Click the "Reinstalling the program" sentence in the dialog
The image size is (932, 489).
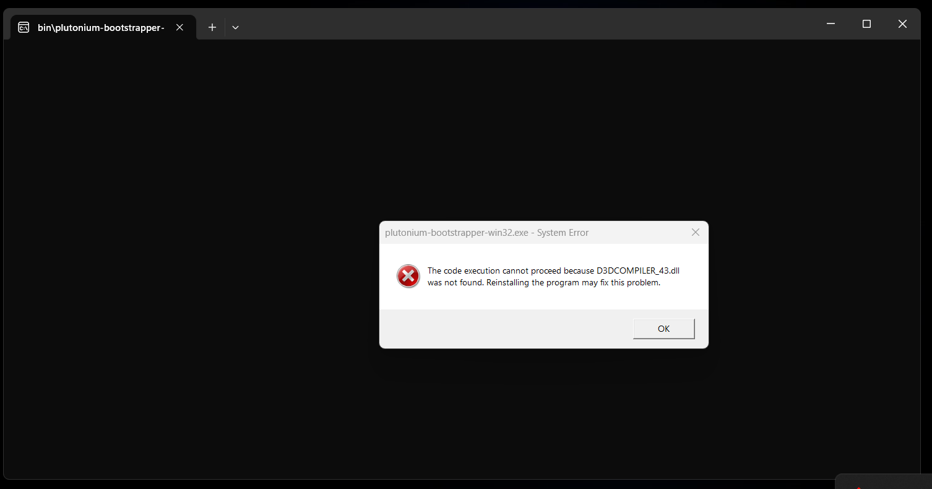pyautogui.click(x=573, y=283)
